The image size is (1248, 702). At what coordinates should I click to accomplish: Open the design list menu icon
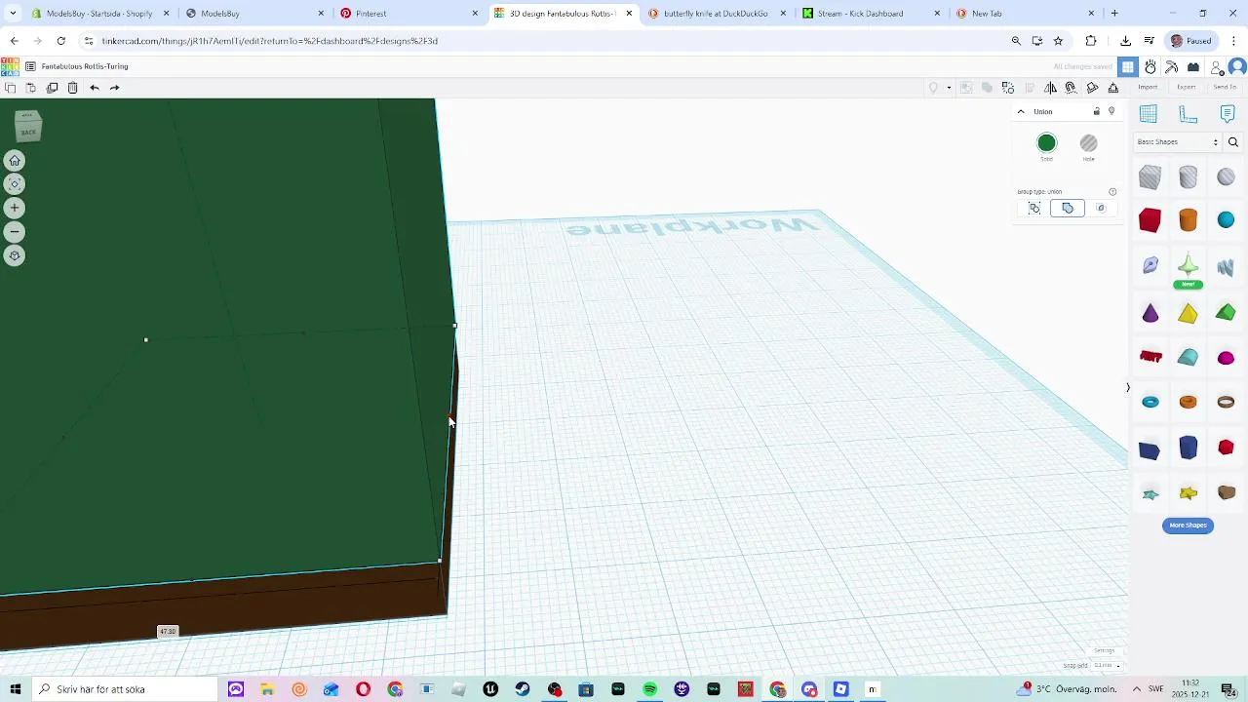(x=30, y=66)
